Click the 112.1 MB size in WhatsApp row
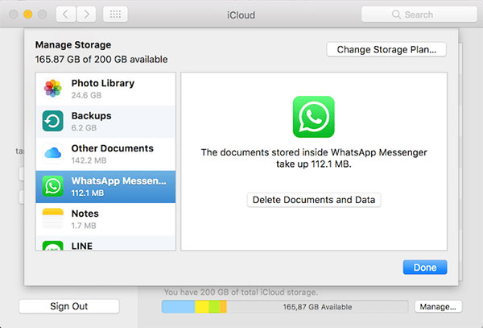Viewport: 483px width, 328px height. [x=88, y=193]
